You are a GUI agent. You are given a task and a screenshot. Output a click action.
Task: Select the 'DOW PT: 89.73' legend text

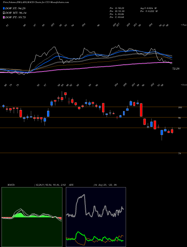click(x=15, y=17)
